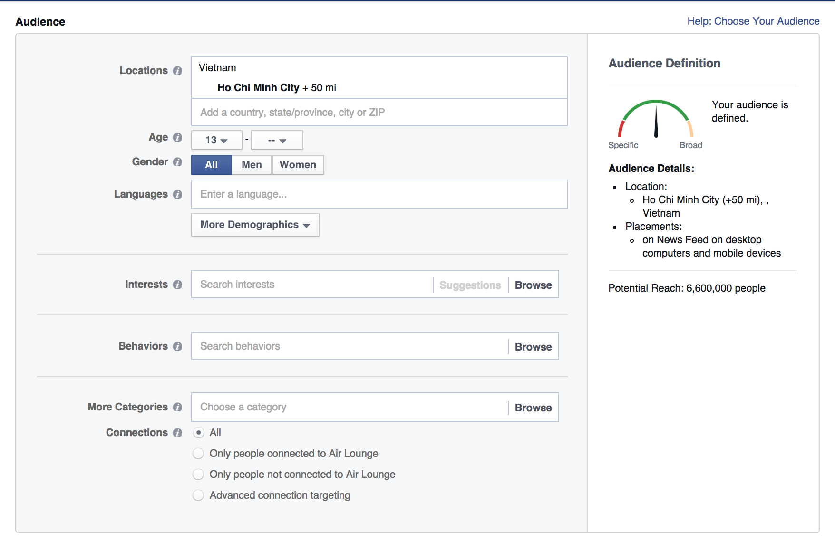Click the Audience Details: label
The width and height of the screenshot is (835, 551).
tap(651, 169)
